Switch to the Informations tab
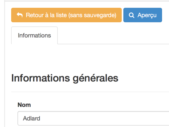169x127 pixels. (x=34, y=35)
